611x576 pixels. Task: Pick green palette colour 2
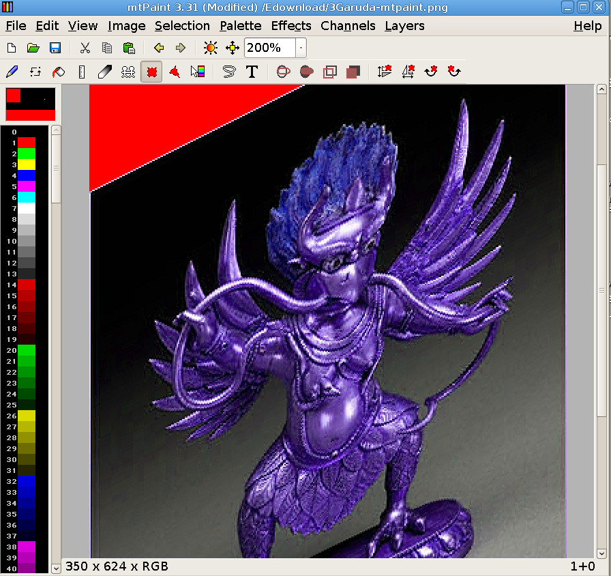[27, 154]
